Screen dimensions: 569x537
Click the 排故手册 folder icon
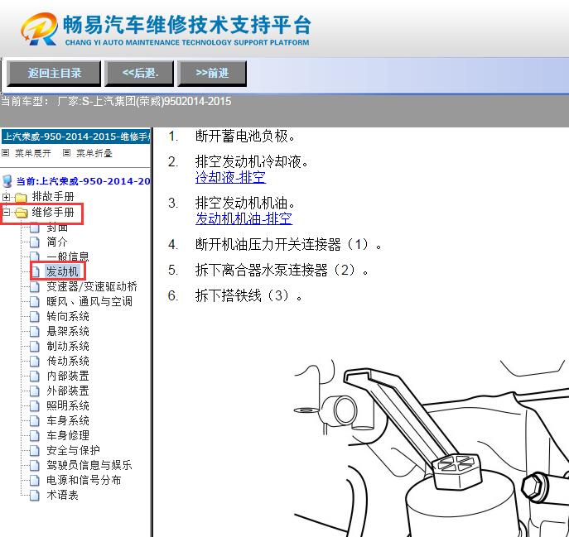21,197
